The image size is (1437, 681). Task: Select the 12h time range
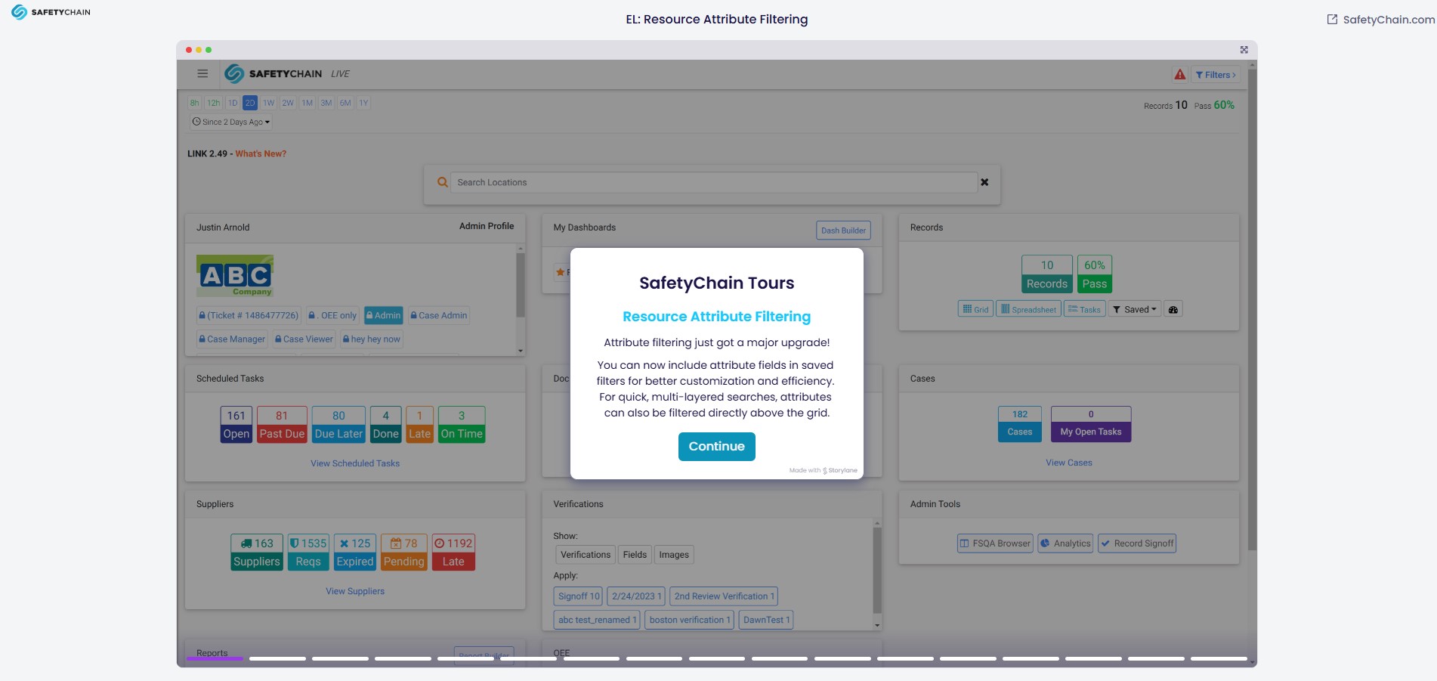click(214, 103)
